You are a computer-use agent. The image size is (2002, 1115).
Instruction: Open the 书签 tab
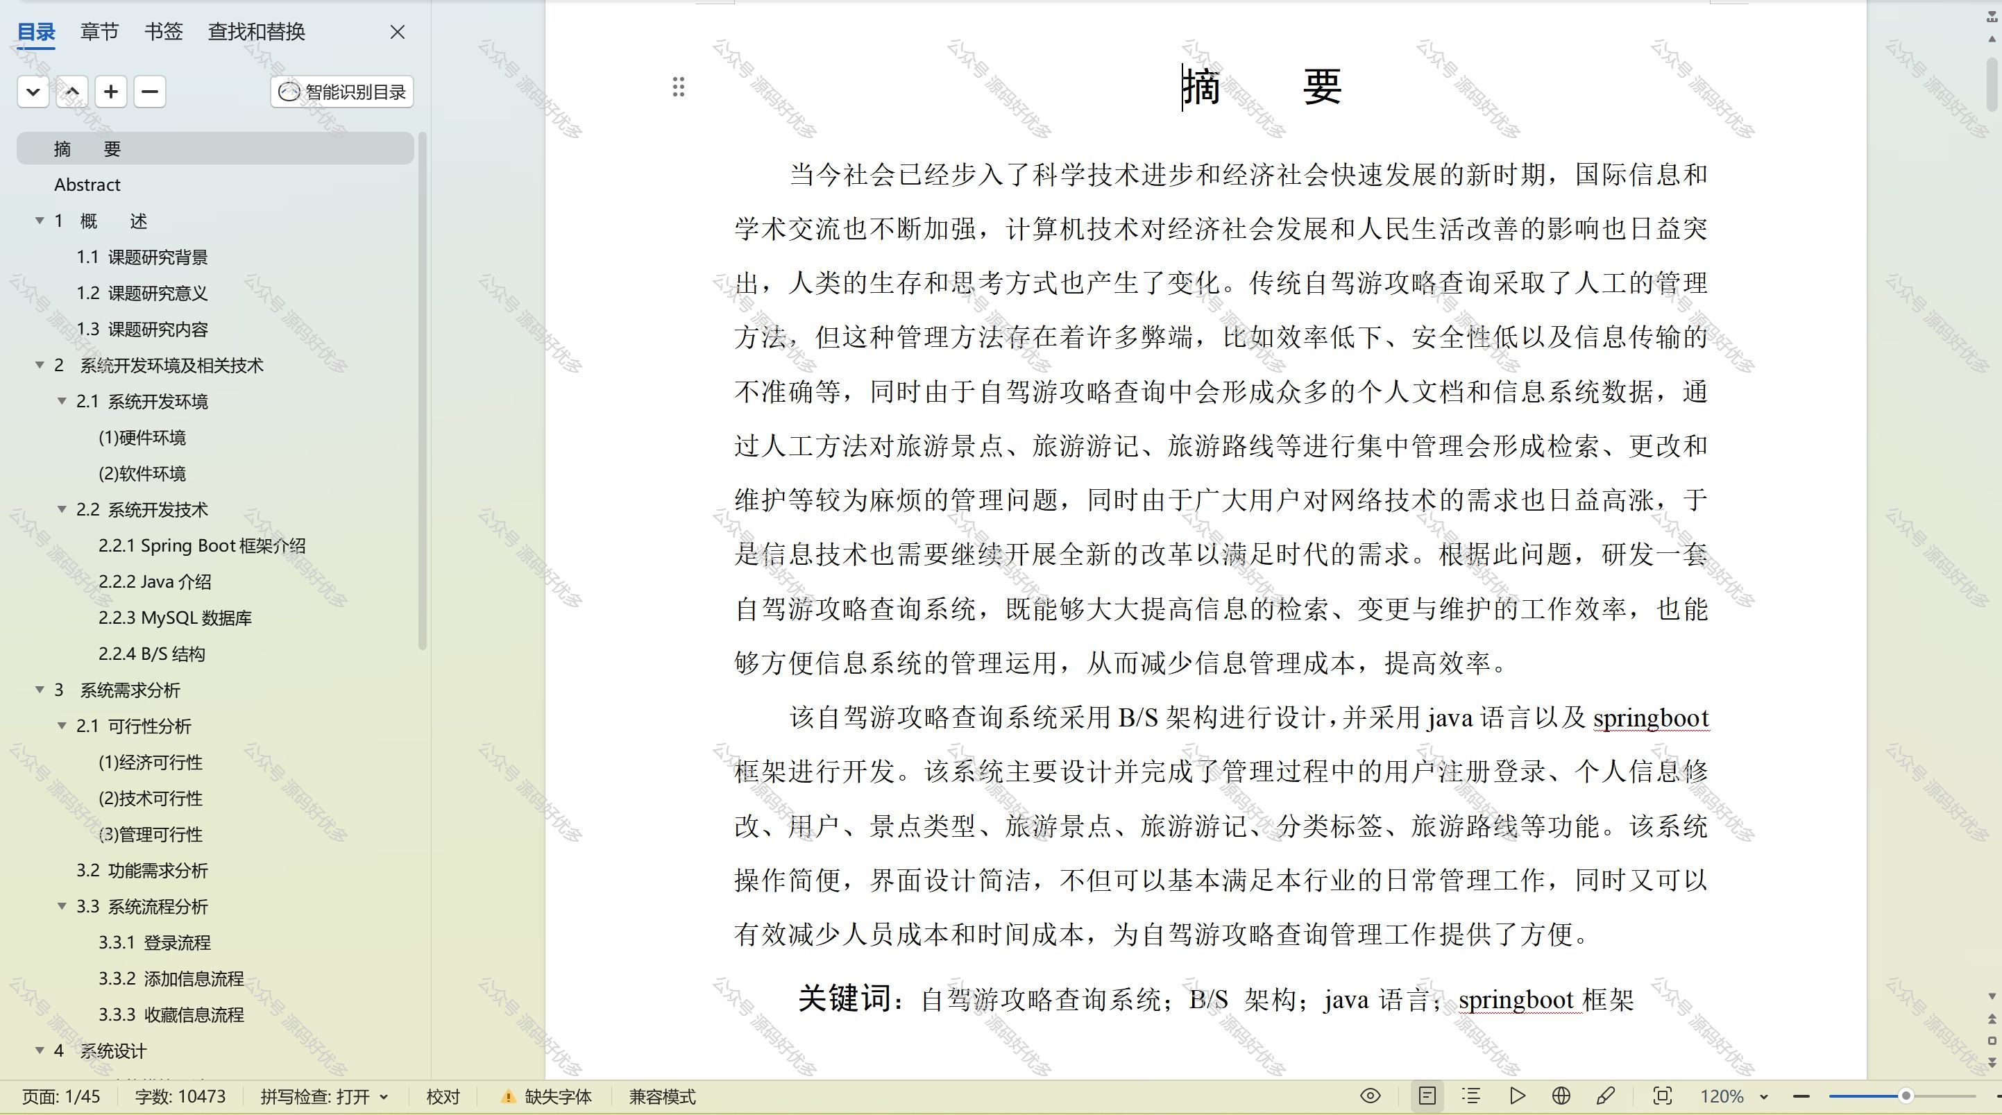click(x=163, y=32)
